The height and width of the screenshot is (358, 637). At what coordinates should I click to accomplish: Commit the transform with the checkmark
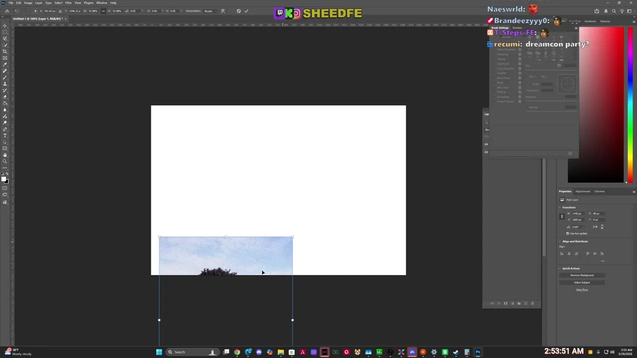[x=246, y=11]
